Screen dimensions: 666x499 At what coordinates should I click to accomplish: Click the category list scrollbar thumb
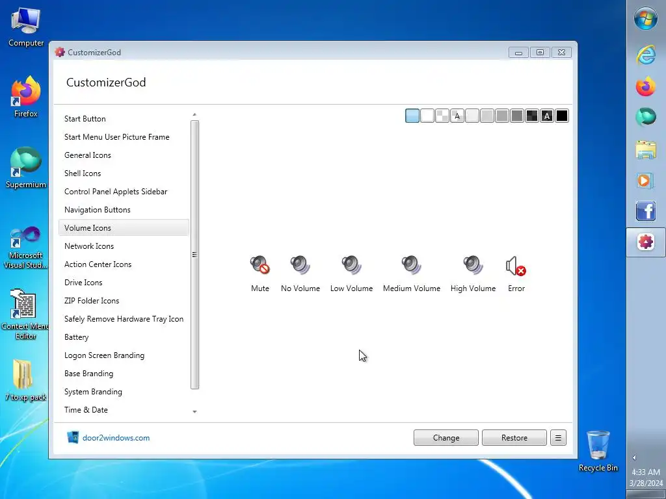[194, 255]
